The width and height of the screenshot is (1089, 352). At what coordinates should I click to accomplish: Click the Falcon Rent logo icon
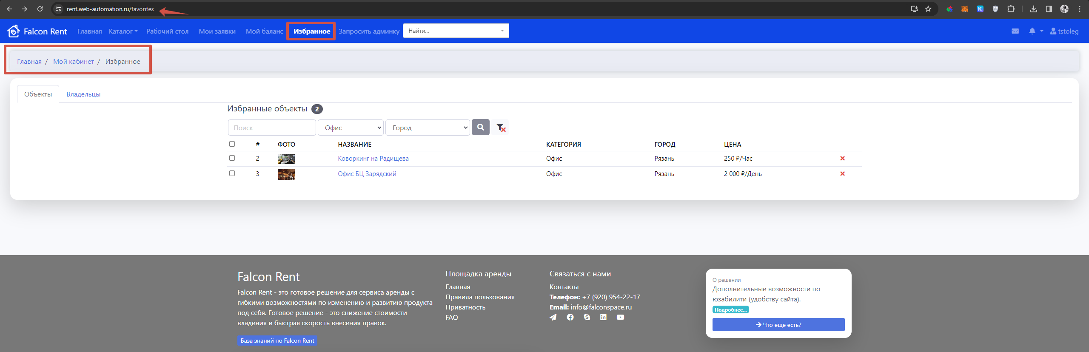(14, 31)
